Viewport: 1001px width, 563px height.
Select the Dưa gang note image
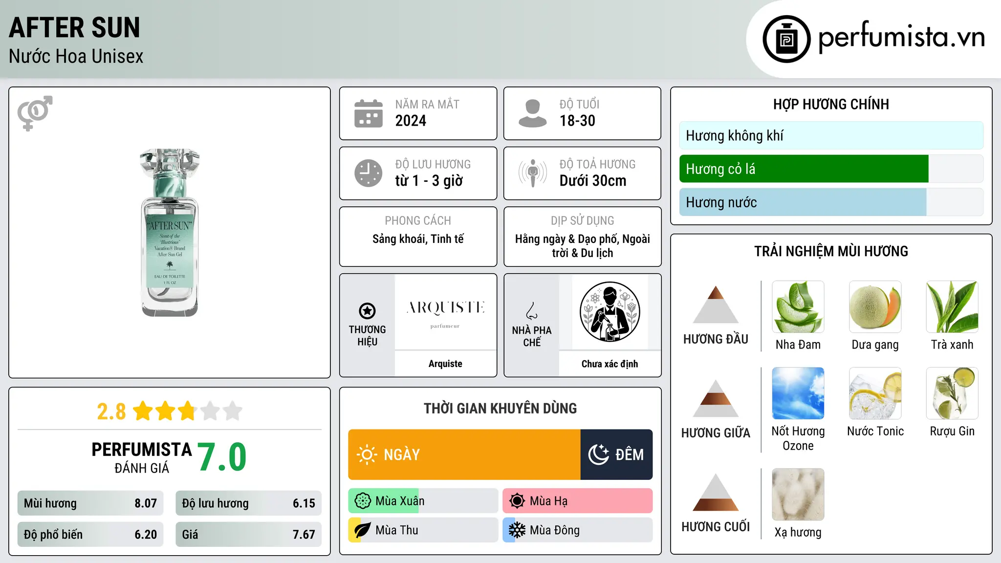tap(875, 307)
